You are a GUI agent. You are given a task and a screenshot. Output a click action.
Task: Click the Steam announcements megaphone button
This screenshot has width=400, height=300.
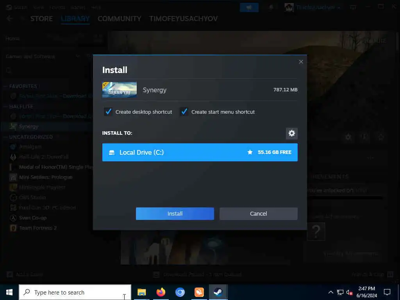coord(249,7)
